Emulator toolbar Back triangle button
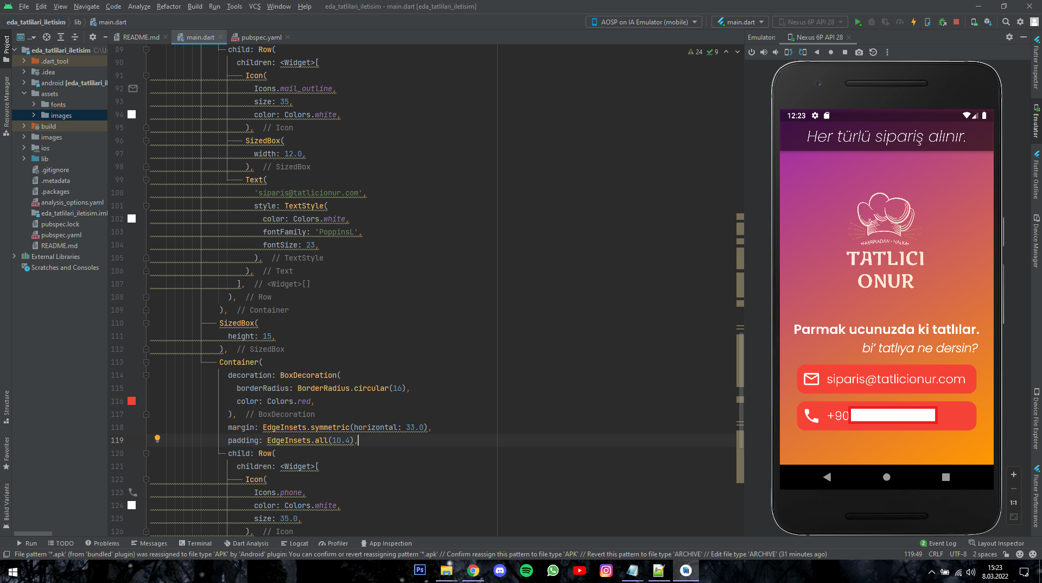This screenshot has height=583, width=1042. [817, 52]
